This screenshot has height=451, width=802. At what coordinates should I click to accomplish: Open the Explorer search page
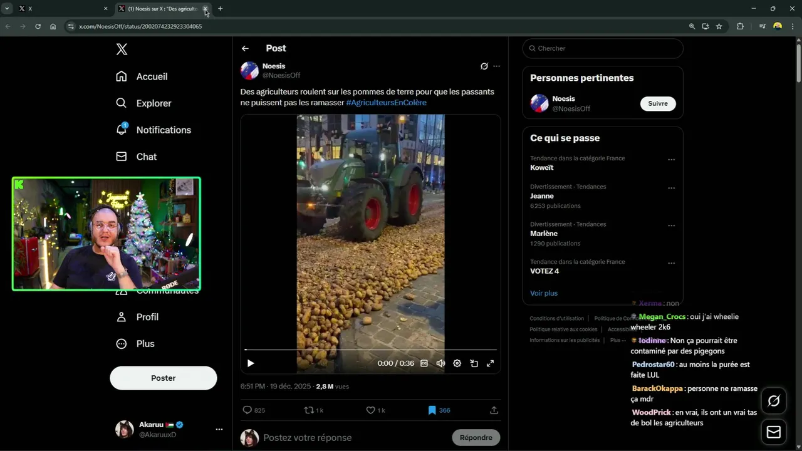pyautogui.click(x=143, y=103)
